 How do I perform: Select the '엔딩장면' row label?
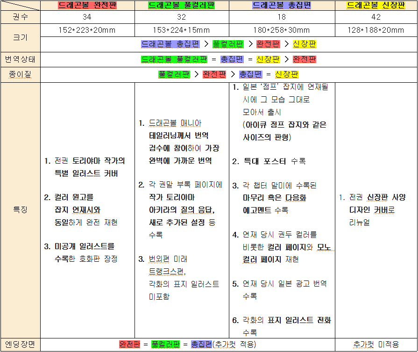pos(20,344)
